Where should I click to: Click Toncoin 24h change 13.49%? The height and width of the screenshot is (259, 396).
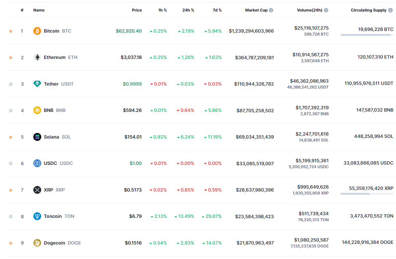(184, 216)
